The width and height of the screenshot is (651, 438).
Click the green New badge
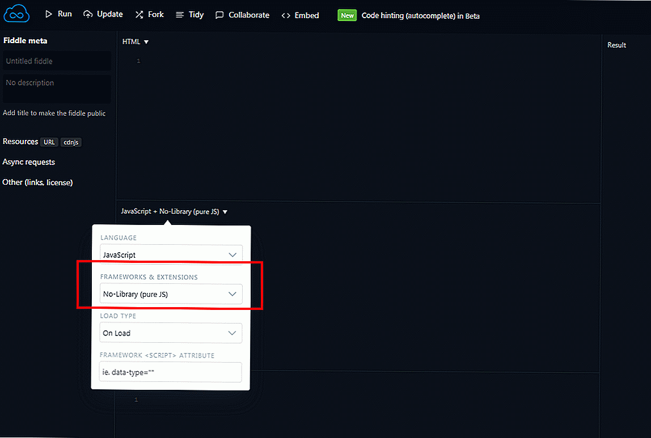pos(347,15)
